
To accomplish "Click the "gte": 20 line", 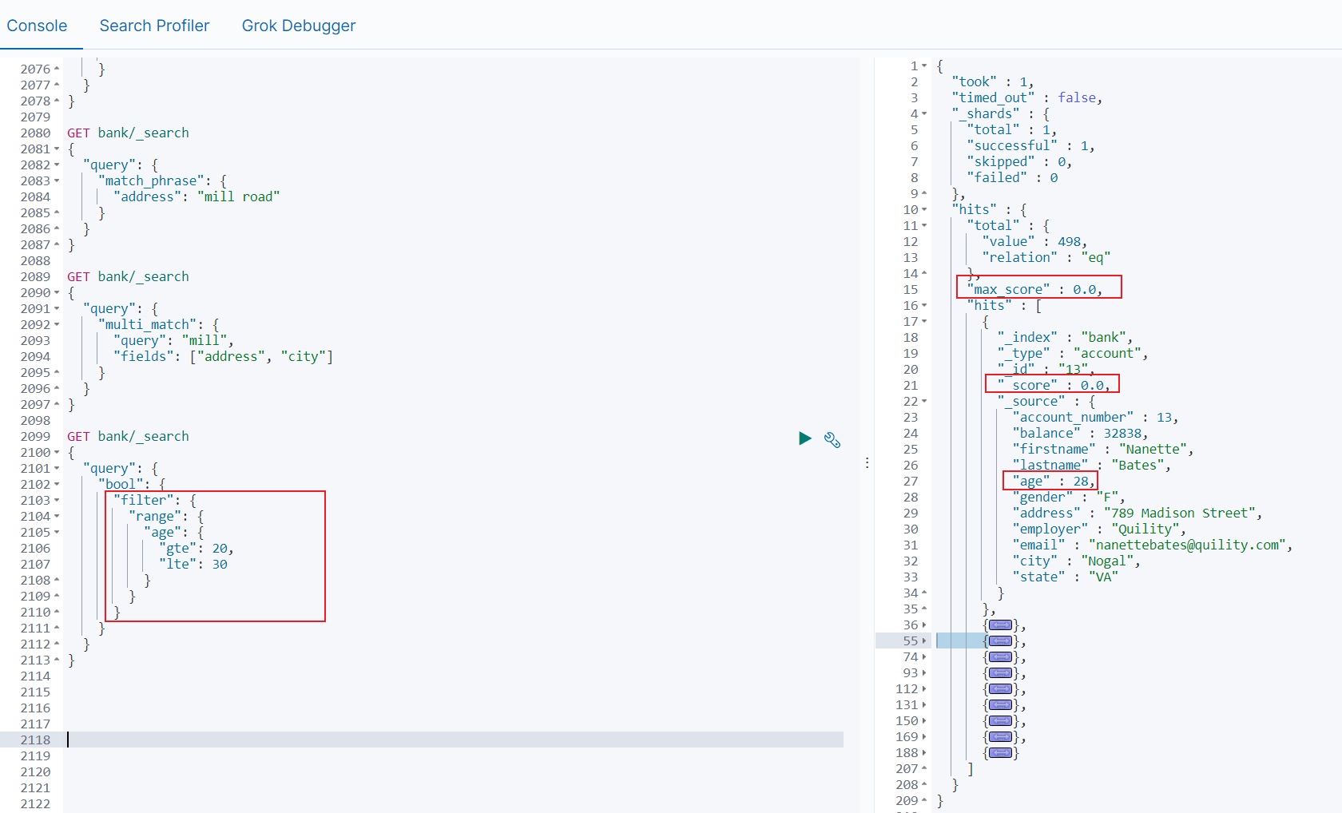I will [x=197, y=548].
